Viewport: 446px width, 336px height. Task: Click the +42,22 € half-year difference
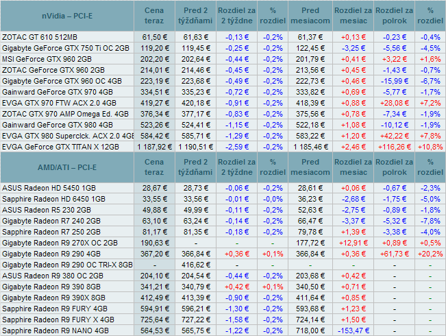point(395,136)
